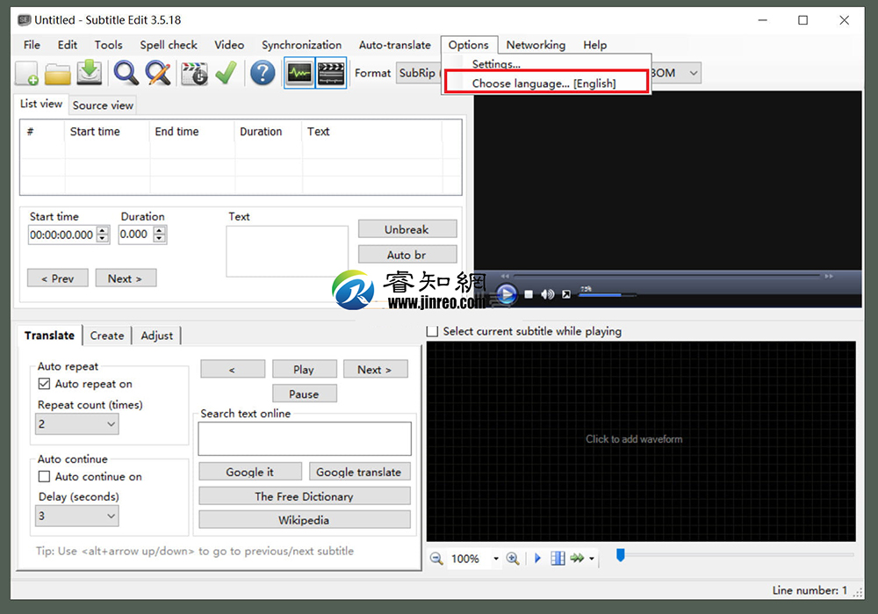Enable the Auto continue on checkbox
The width and height of the screenshot is (878, 614).
pyautogui.click(x=44, y=477)
